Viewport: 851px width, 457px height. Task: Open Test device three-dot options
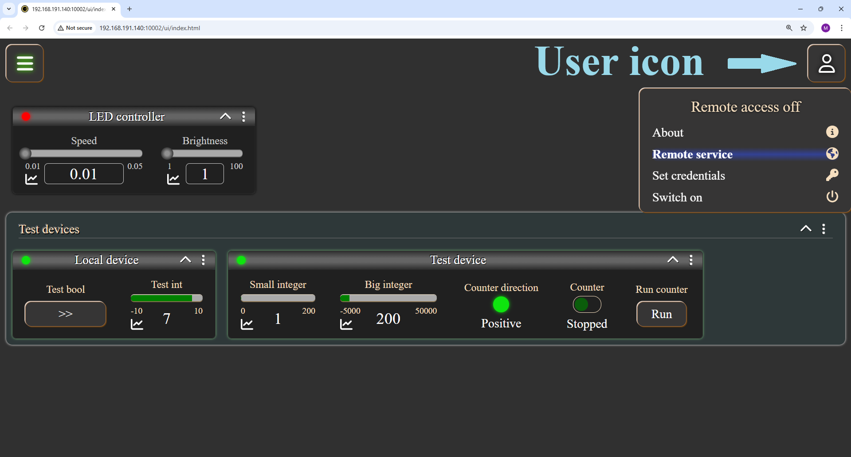pos(691,260)
